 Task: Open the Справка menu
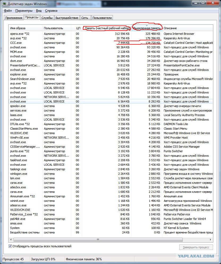[x=51, y=11]
